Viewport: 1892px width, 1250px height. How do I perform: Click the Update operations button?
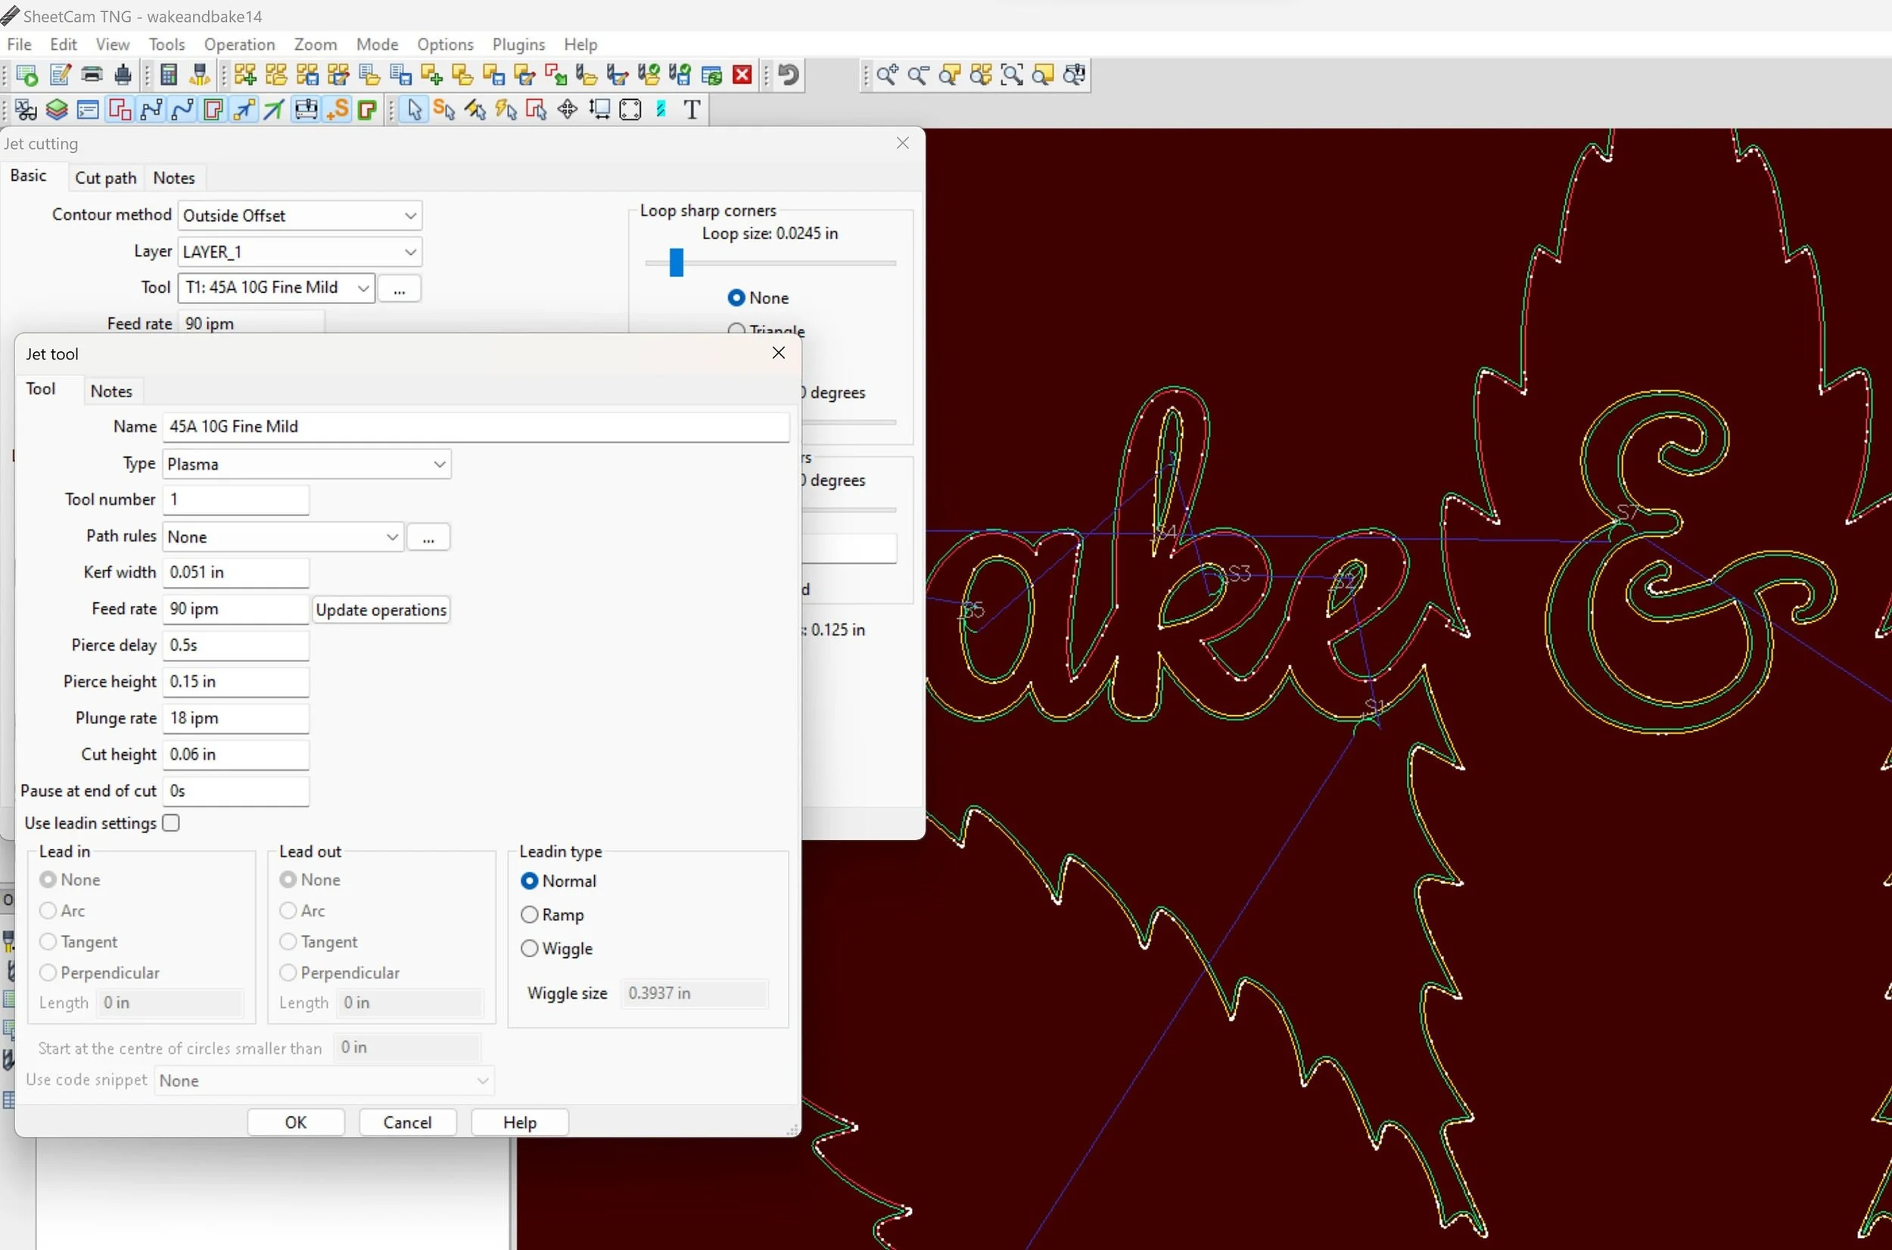pyautogui.click(x=381, y=610)
